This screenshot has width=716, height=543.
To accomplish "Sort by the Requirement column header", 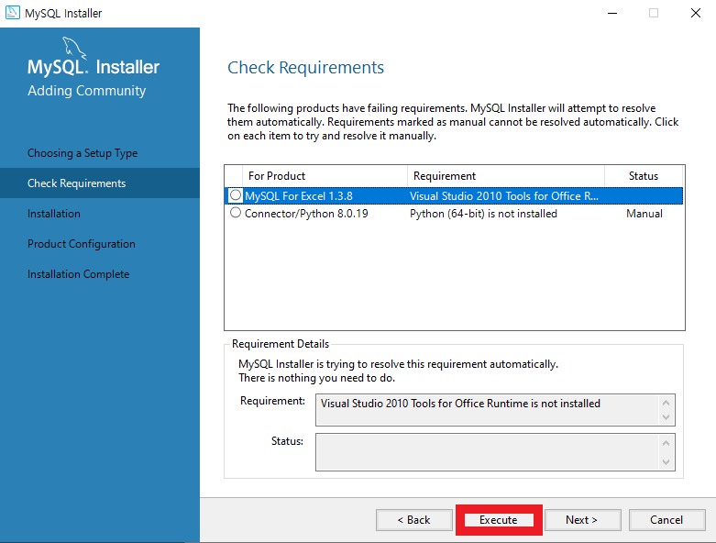I will pyautogui.click(x=505, y=176).
